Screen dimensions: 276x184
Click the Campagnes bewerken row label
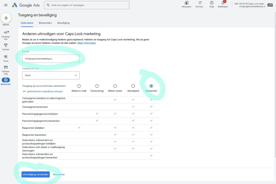[35, 107]
